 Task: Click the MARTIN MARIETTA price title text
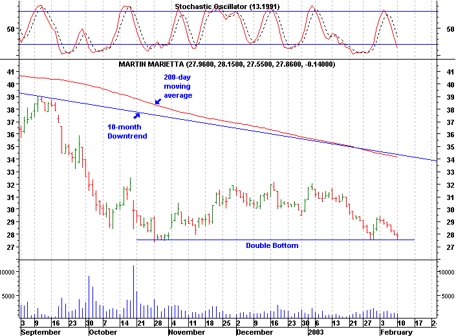(x=227, y=64)
